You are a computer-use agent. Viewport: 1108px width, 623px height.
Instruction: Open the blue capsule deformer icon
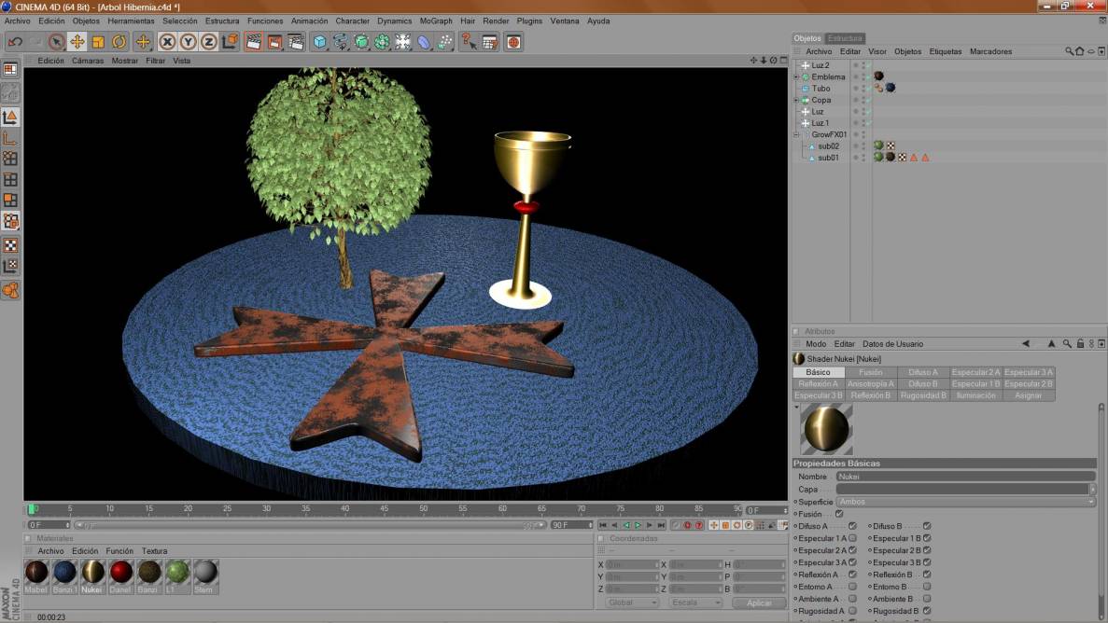(x=424, y=42)
